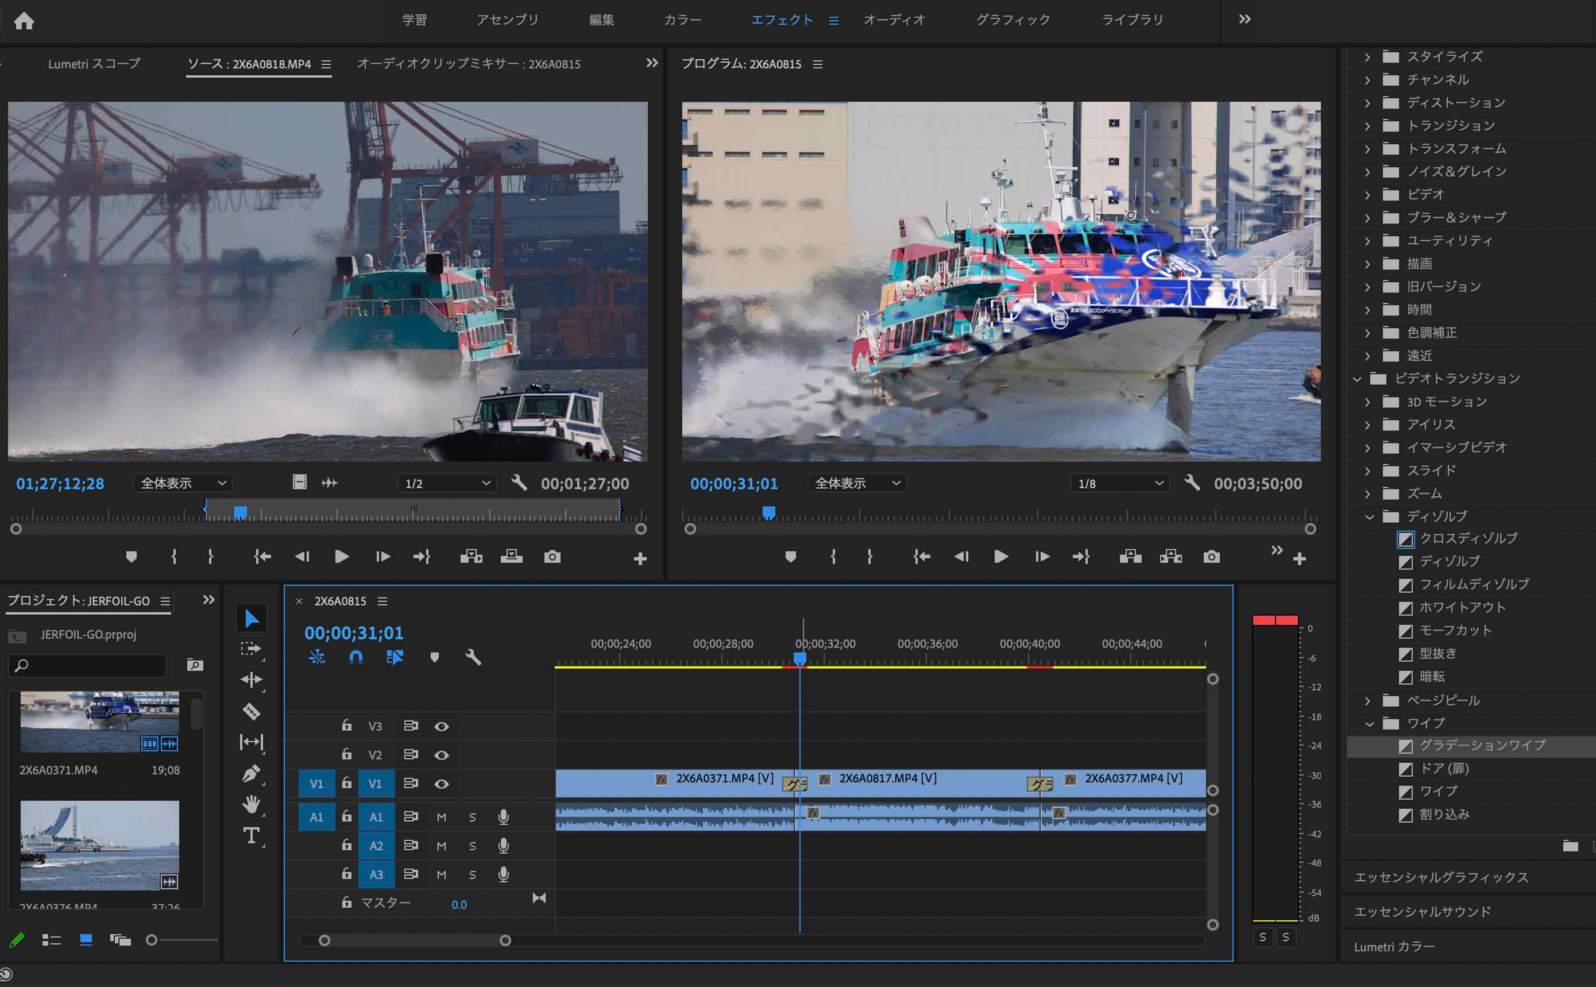Click Export Frame camera in Program monitor
The image size is (1596, 987).
pos(1211,557)
